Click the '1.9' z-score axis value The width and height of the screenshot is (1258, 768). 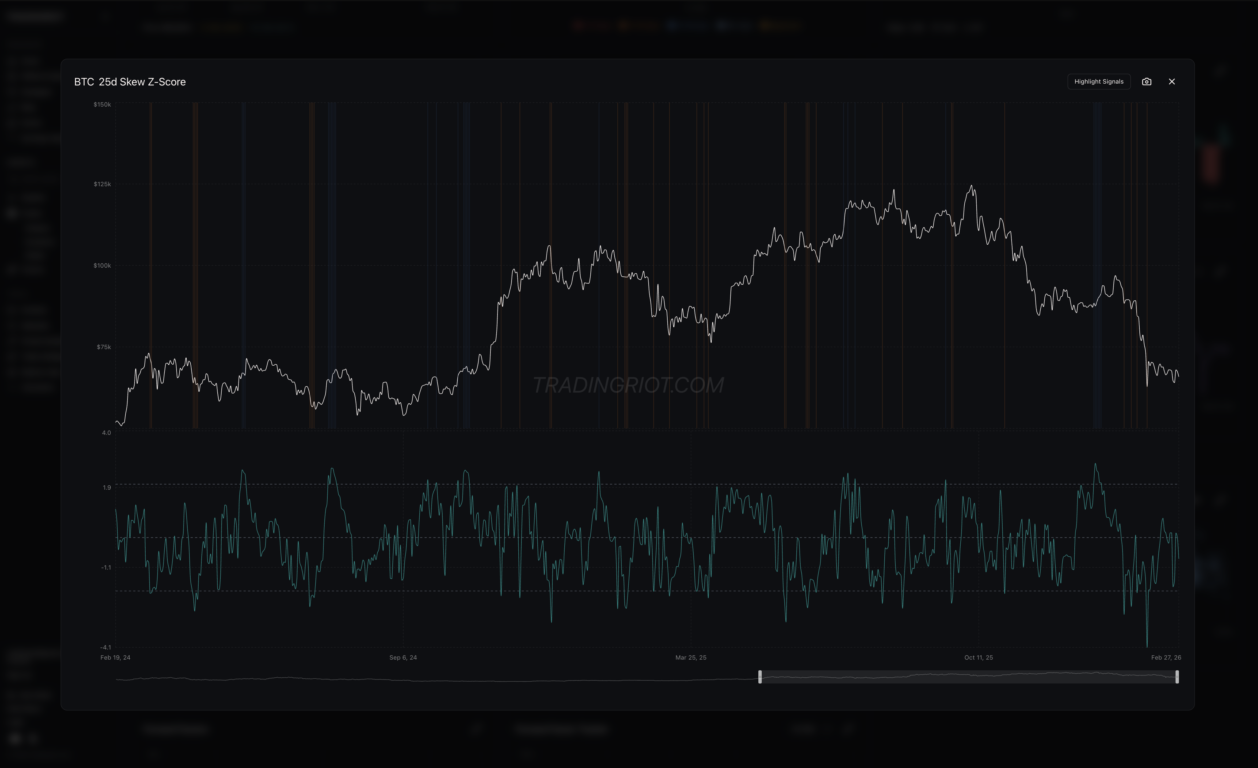[x=107, y=487]
